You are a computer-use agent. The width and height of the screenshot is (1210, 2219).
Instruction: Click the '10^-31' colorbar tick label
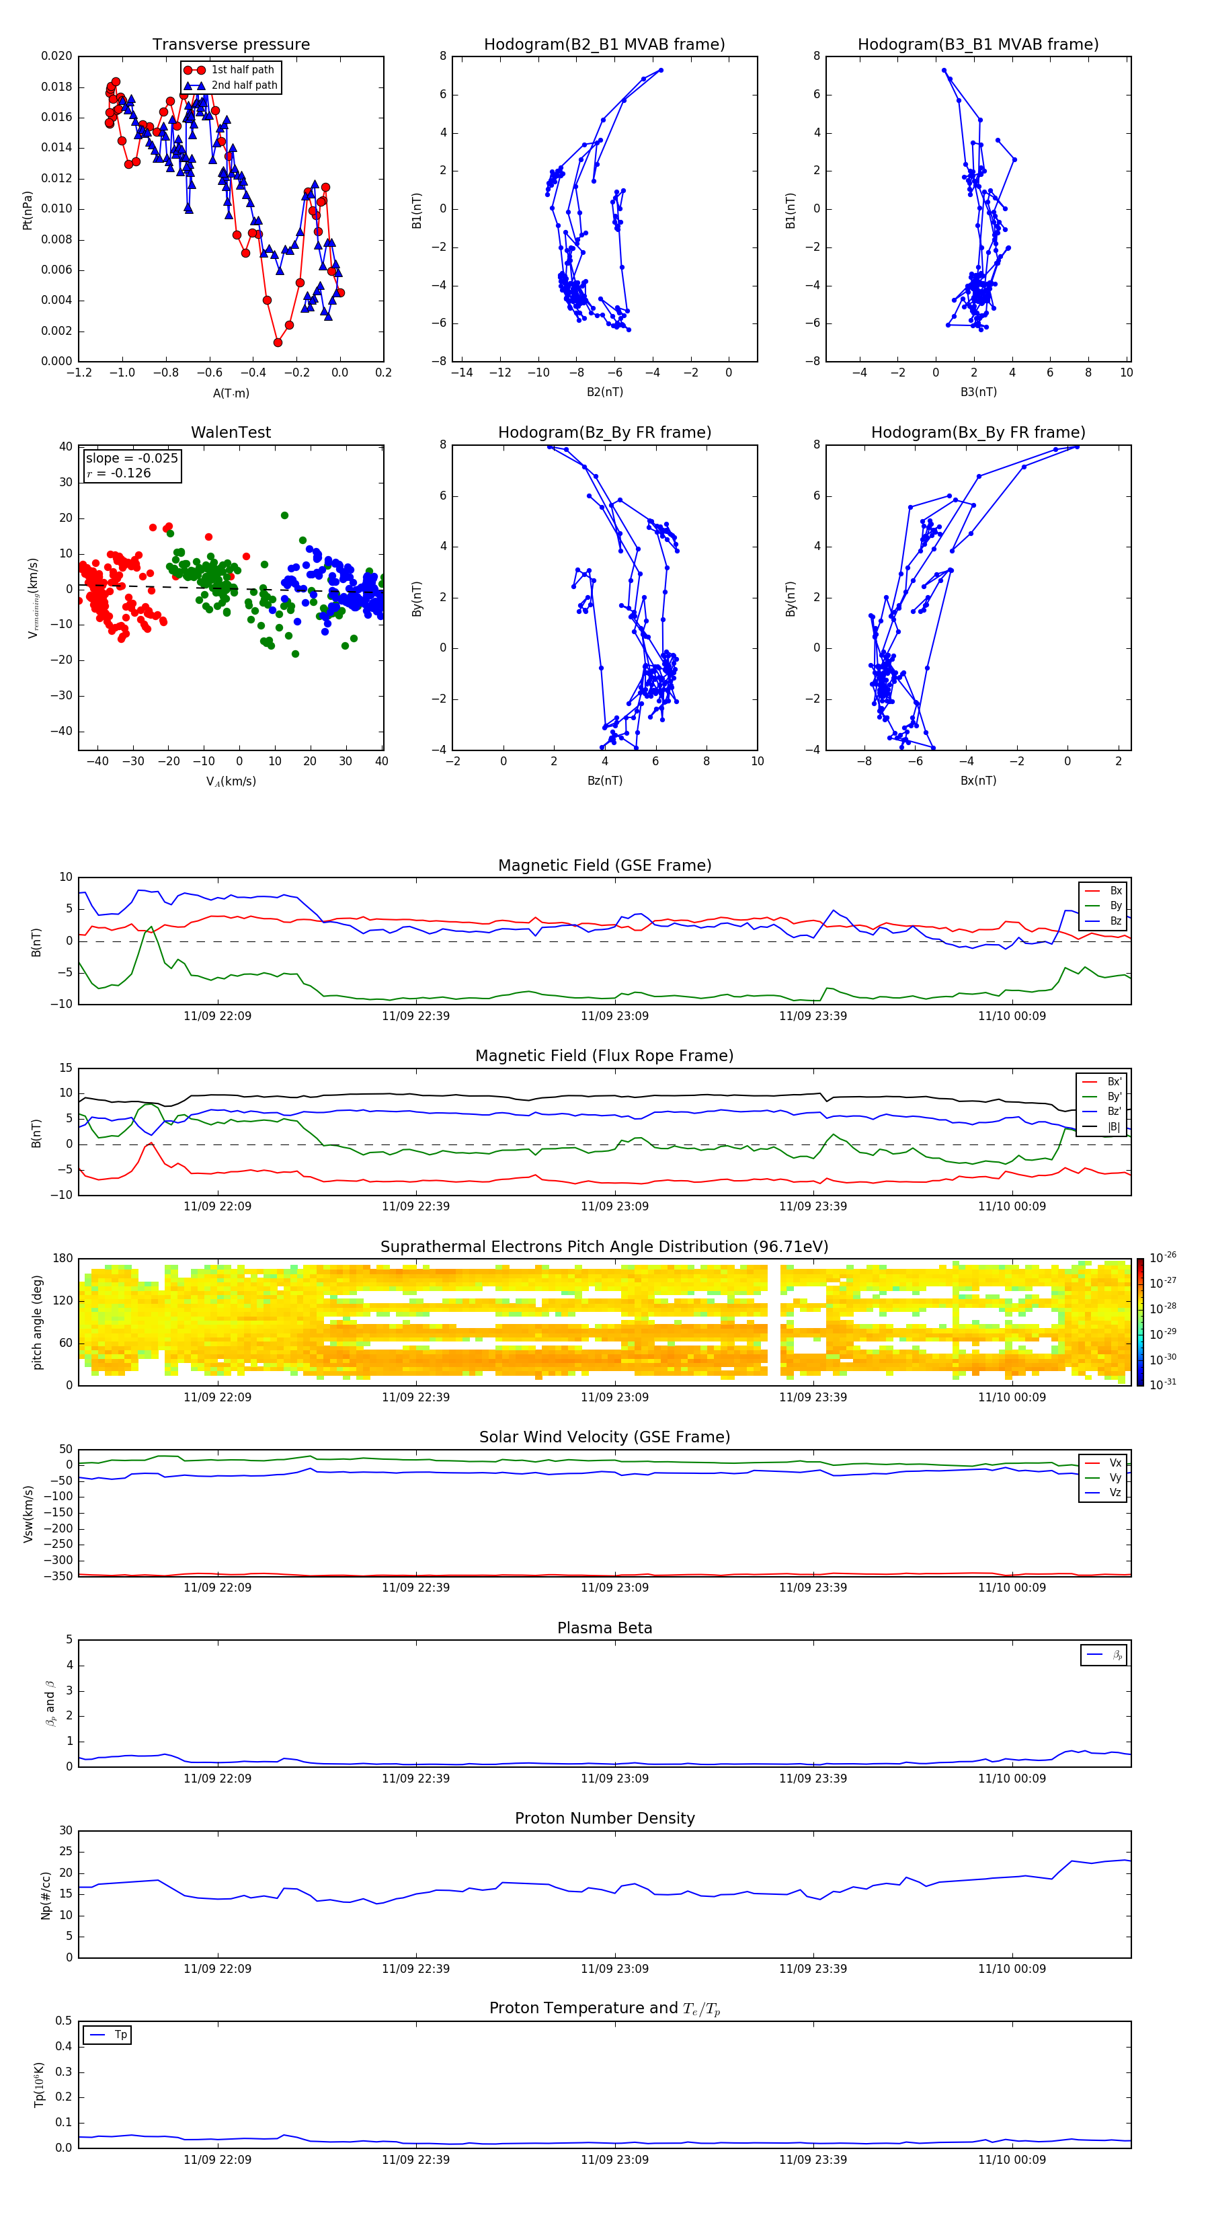point(1163,1385)
